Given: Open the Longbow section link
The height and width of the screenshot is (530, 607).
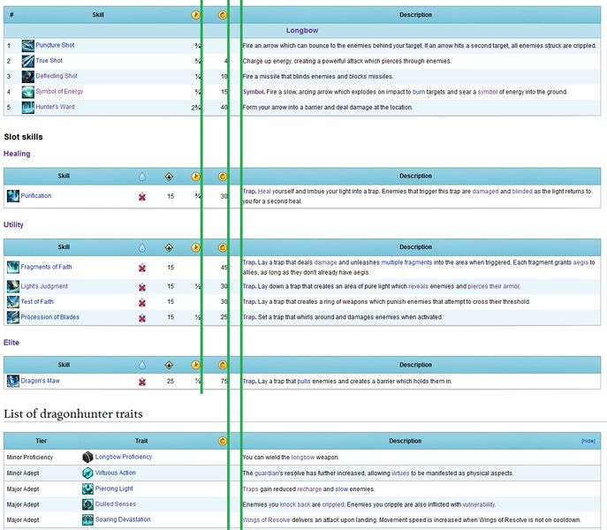Looking at the screenshot, I should point(302,30).
